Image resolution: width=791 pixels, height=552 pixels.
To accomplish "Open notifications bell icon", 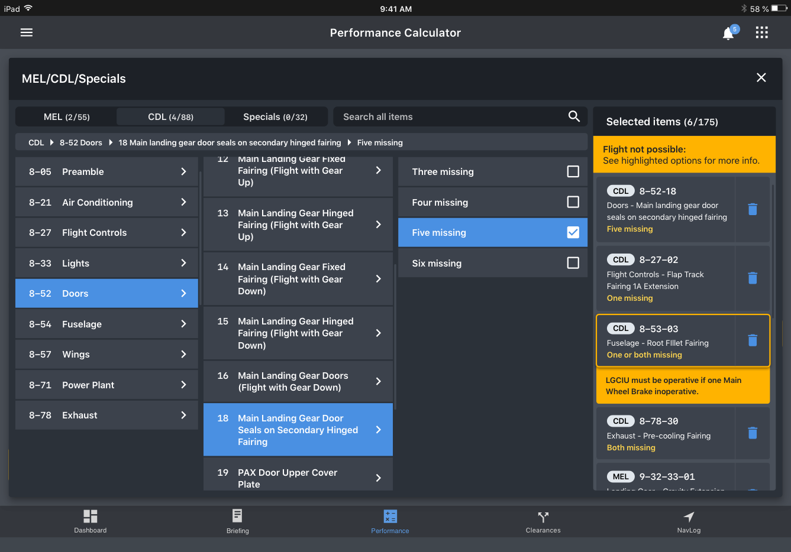I will 728,34.
